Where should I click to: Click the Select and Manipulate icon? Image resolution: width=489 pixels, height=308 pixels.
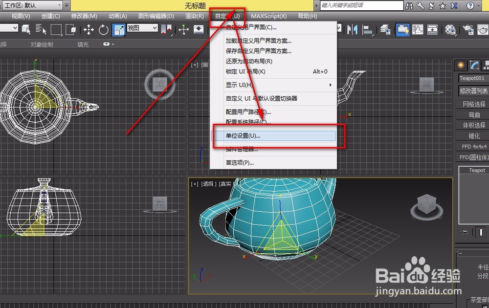pos(184,30)
